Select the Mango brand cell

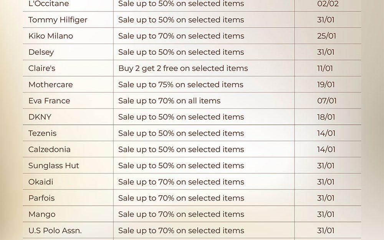click(x=42, y=214)
